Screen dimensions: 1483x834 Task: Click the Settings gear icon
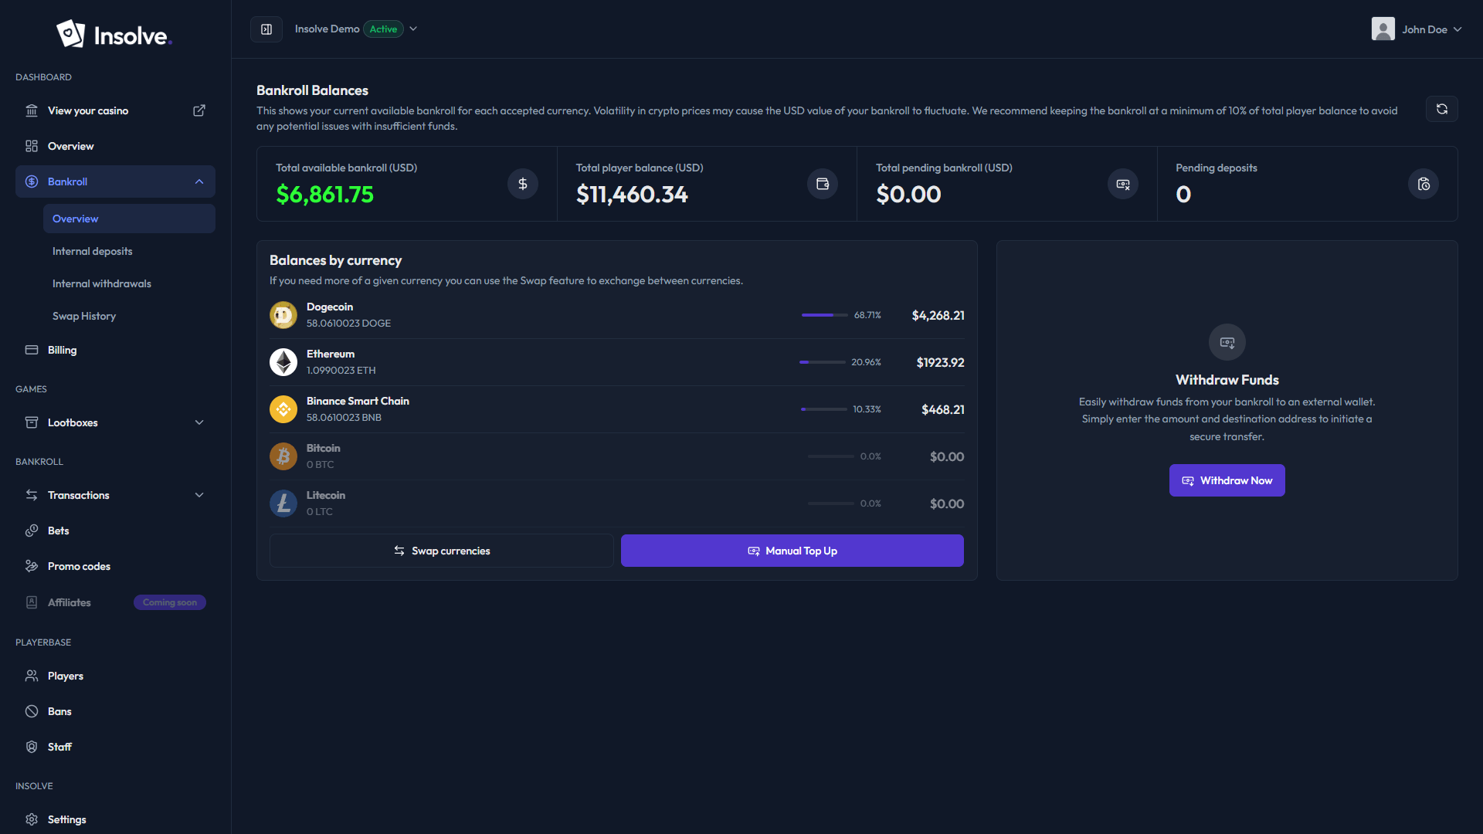click(x=32, y=819)
